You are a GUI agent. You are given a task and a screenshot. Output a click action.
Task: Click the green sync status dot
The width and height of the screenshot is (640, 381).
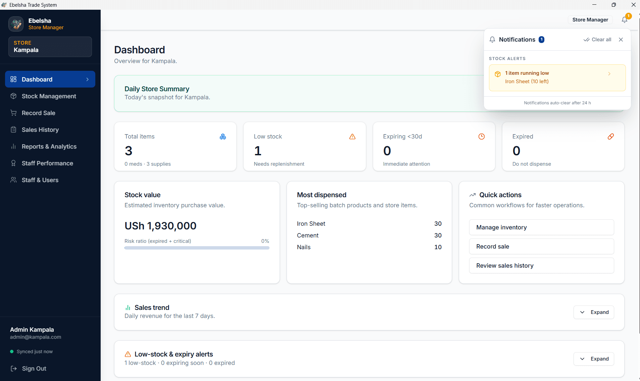tap(12, 351)
